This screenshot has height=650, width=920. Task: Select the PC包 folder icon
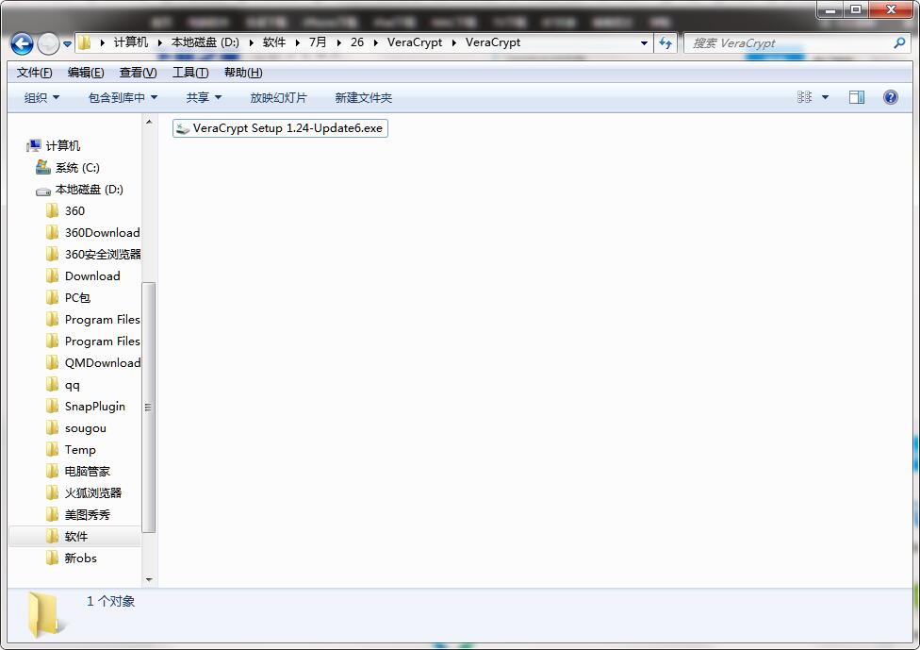pyautogui.click(x=52, y=298)
